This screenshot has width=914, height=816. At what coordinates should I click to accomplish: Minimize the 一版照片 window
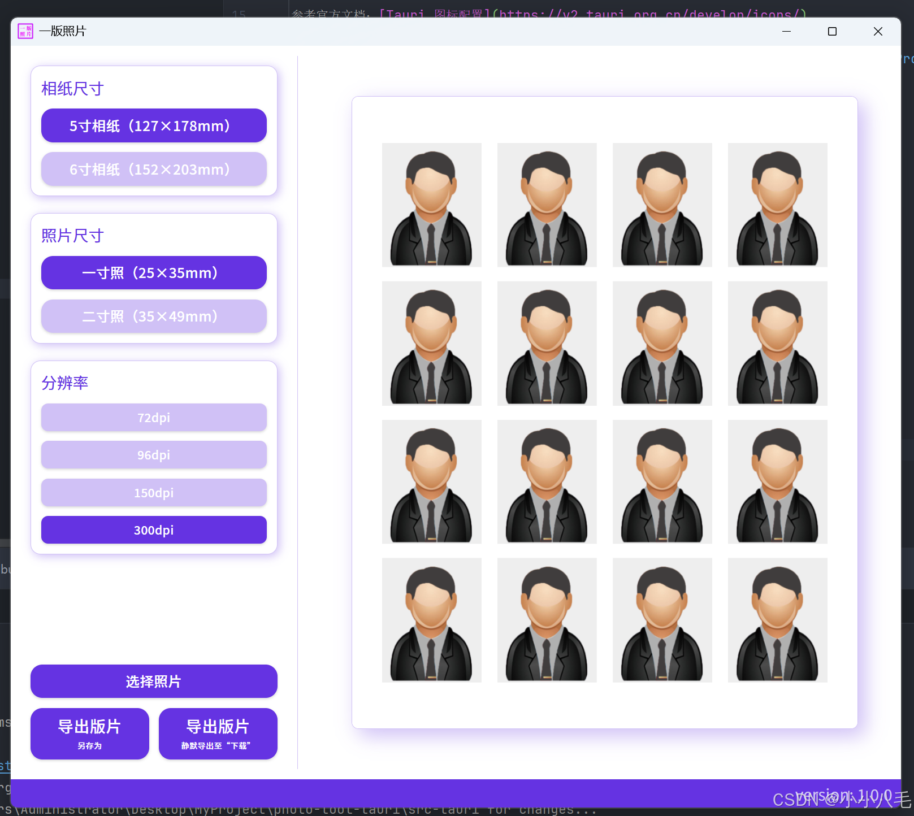(786, 31)
